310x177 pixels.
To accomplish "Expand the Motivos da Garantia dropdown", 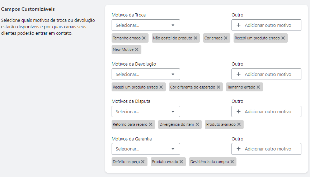I will point(146,149).
